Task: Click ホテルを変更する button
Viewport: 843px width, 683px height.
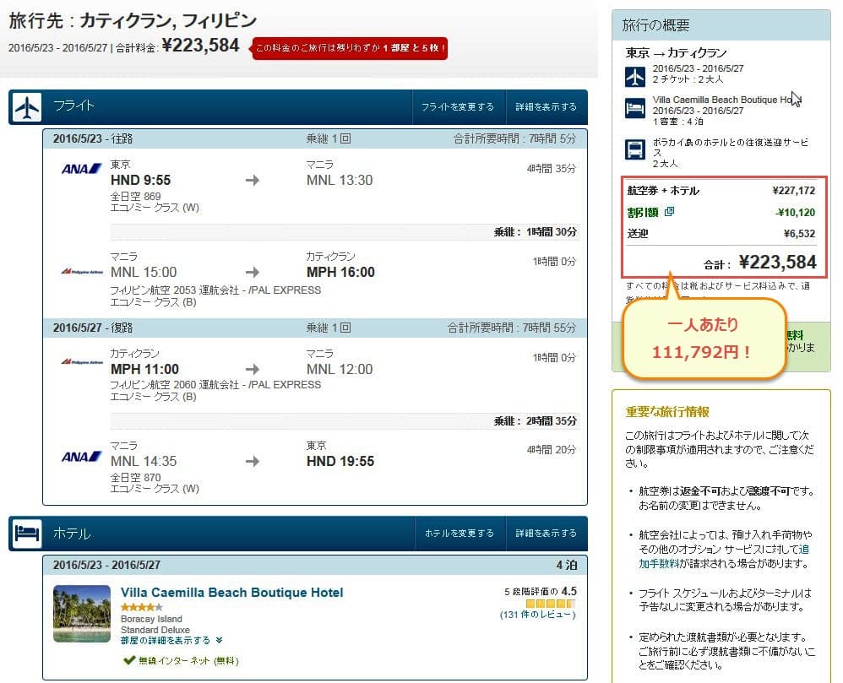Action: click(460, 533)
